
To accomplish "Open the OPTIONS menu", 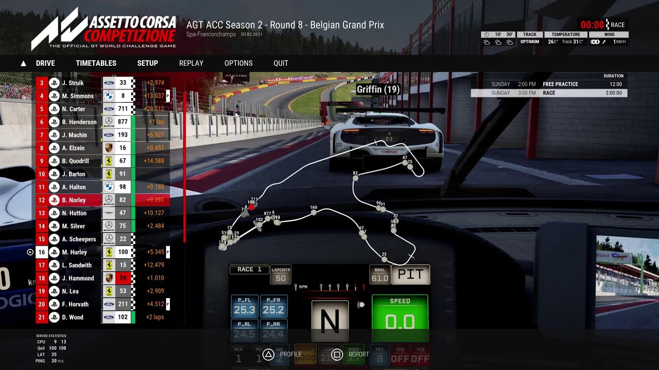I will [x=238, y=63].
